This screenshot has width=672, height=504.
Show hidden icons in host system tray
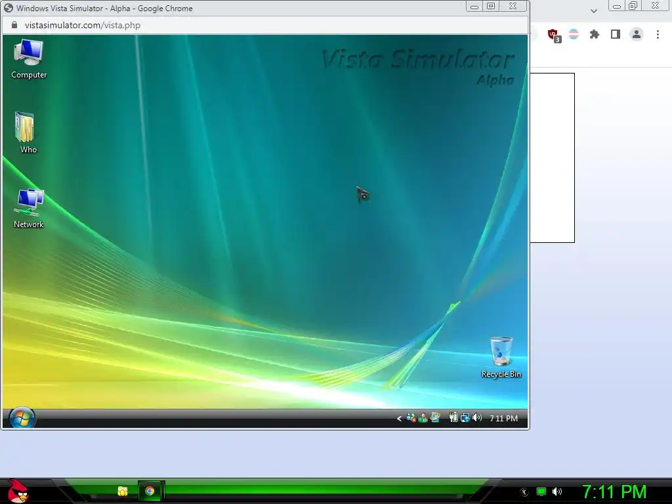coord(524,492)
